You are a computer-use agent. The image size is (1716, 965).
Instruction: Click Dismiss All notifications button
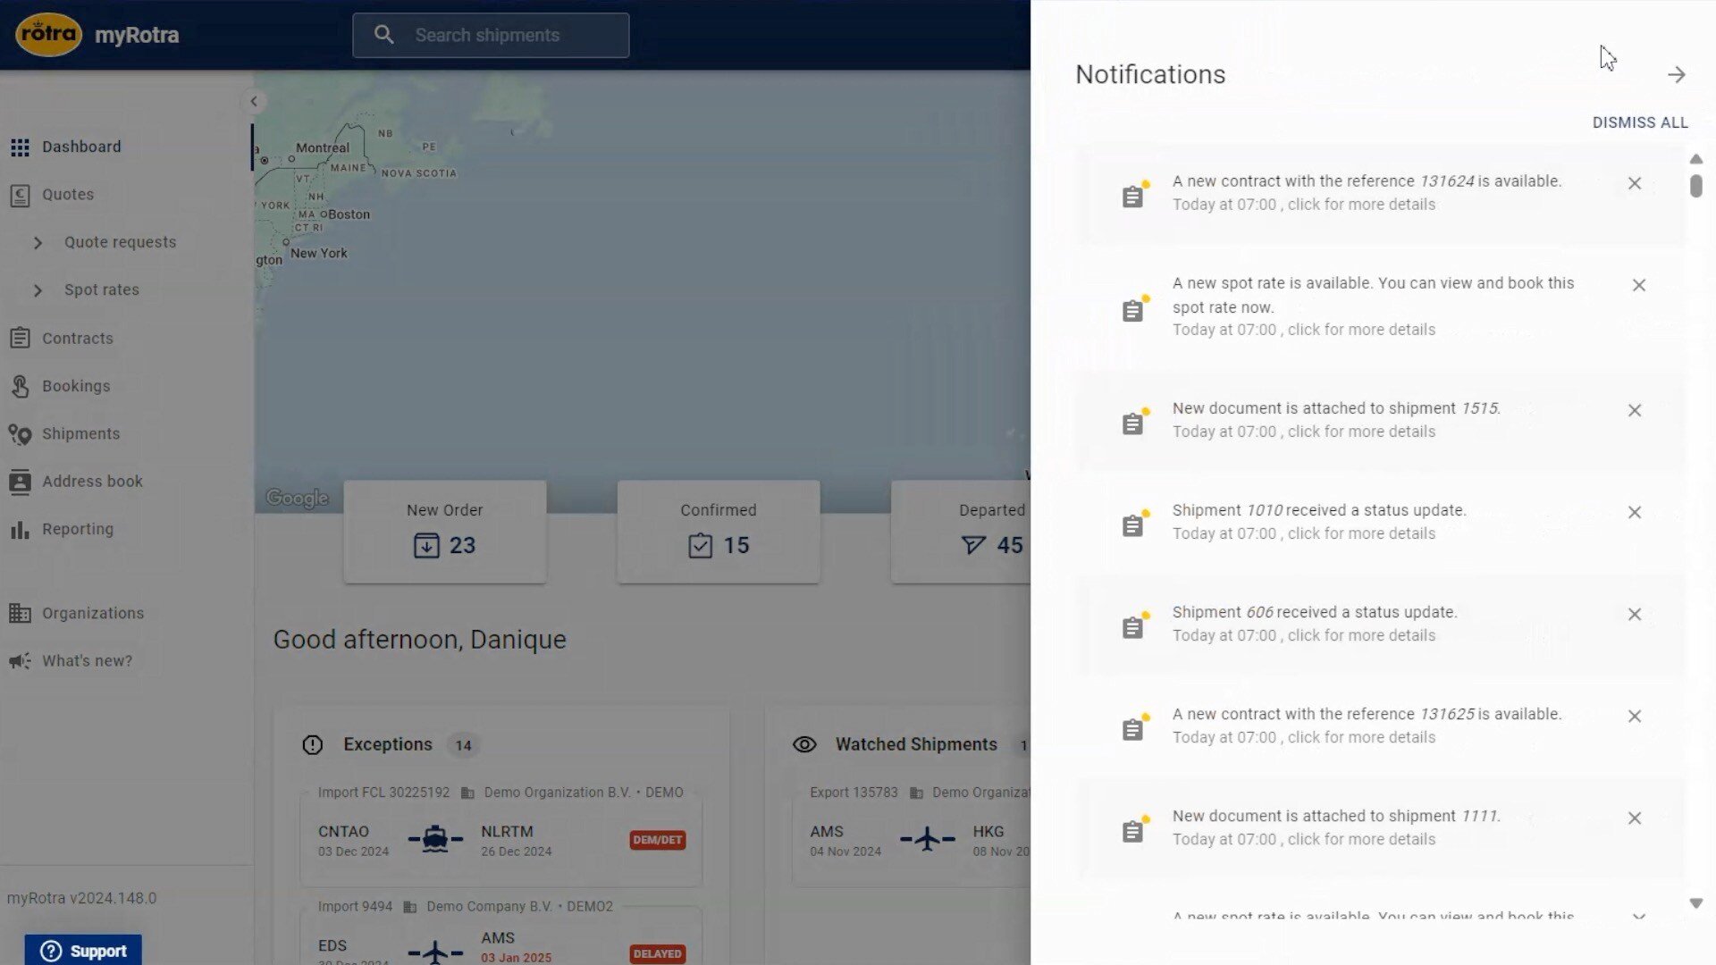tap(1641, 122)
